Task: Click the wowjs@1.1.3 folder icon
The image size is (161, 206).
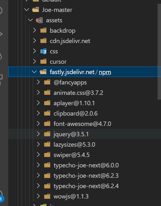Action: [x=47, y=196]
